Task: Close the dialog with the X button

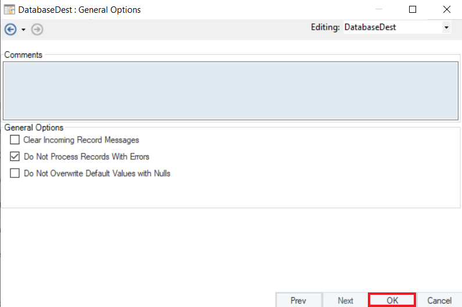Action: click(446, 9)
